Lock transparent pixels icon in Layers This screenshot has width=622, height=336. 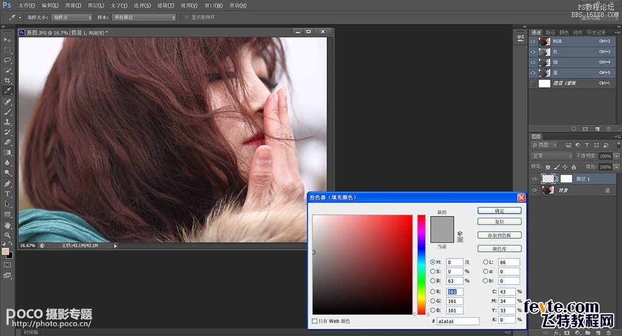(548, 167)
